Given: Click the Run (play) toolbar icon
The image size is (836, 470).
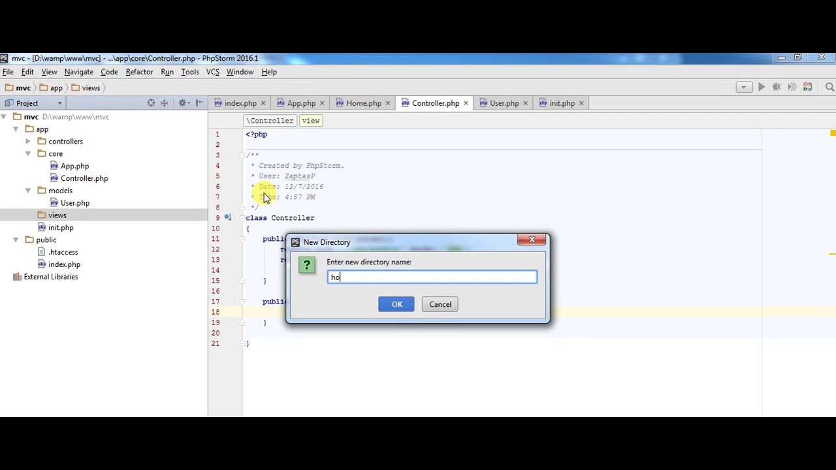Looking at the screenshot, I should (762, 87).
